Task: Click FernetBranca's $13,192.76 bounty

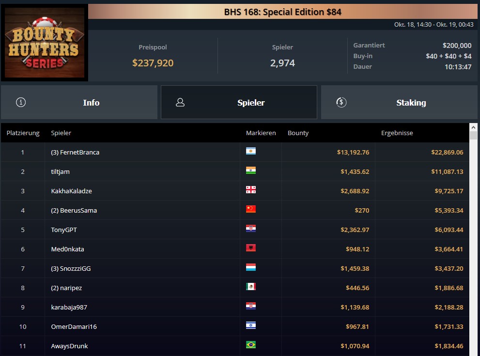Action: [353, 152]
